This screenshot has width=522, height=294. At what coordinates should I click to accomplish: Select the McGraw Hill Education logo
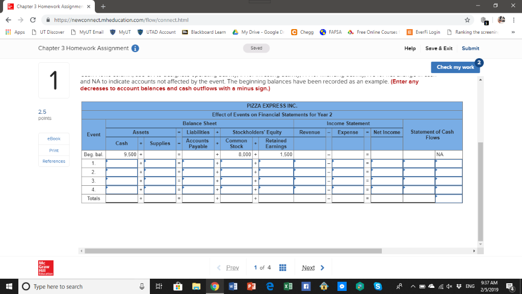click(46, 267)
